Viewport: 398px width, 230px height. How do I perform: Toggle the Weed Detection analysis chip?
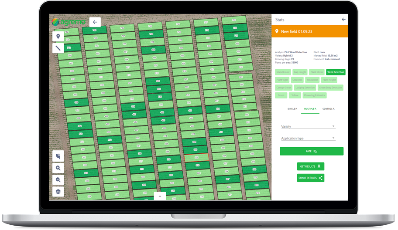(336, 72)
